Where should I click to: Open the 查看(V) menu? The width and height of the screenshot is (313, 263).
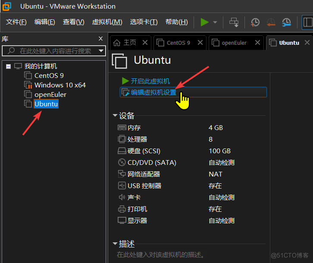coord(73,22)
